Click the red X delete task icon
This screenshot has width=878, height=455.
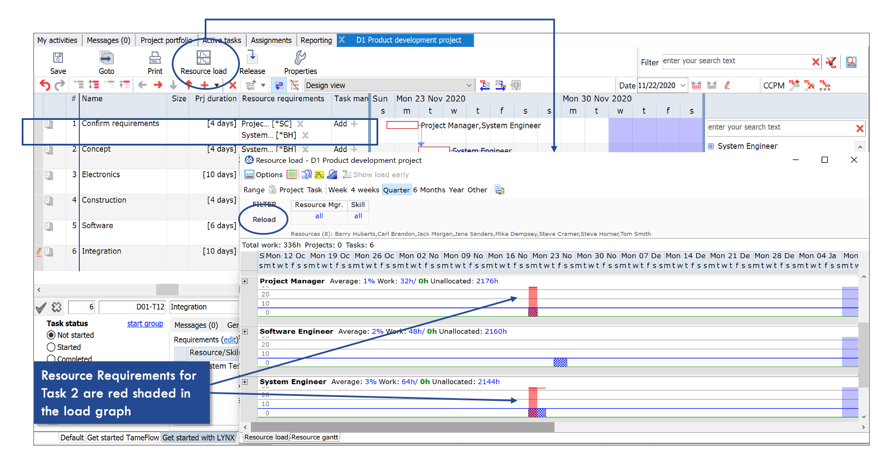pyautogui.click(x=233, y=85)
